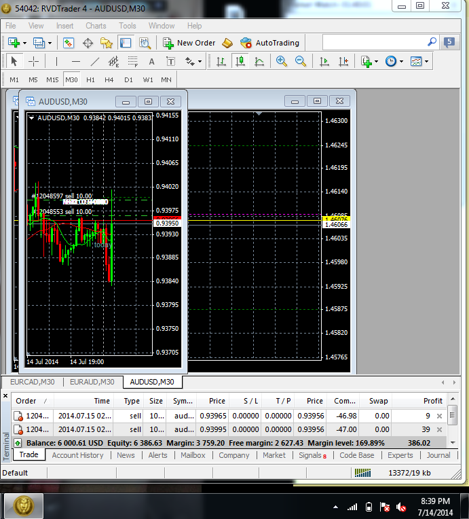
Task: Open the MetaEditor yellow book icon
Action: pyautogui.click(x=227, y=43)
